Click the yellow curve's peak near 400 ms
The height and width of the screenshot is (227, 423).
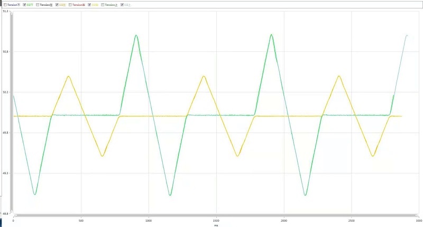[x=68, y=77]
